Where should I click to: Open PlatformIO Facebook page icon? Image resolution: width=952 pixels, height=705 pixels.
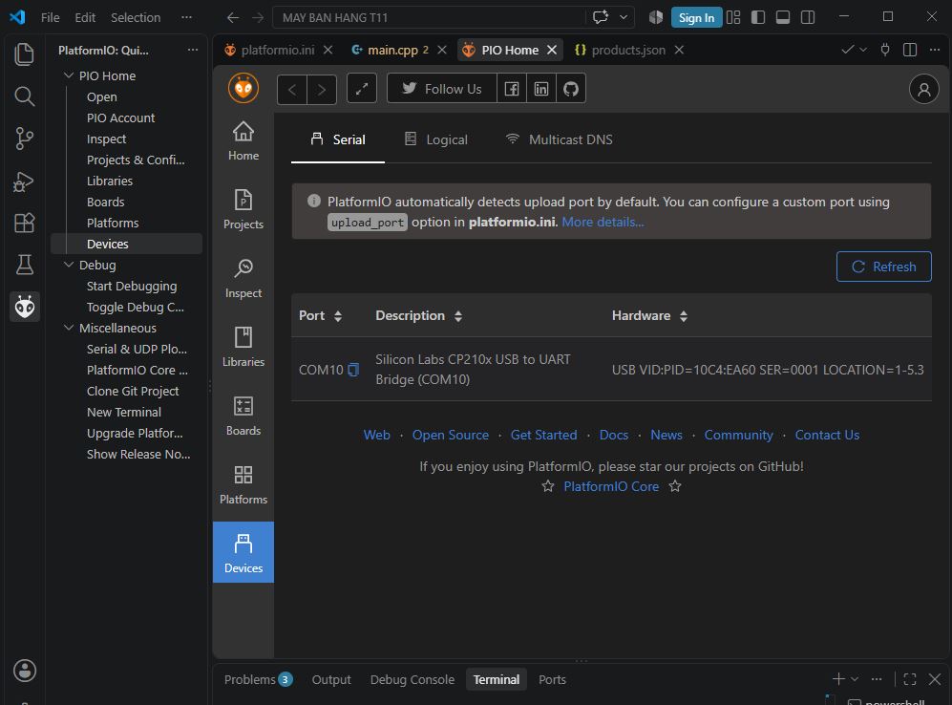pos(512,89)
